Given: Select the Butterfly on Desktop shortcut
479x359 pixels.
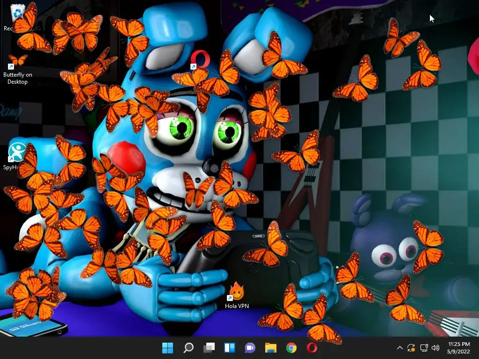Looking at the screenshot, I should pos(17,69).
